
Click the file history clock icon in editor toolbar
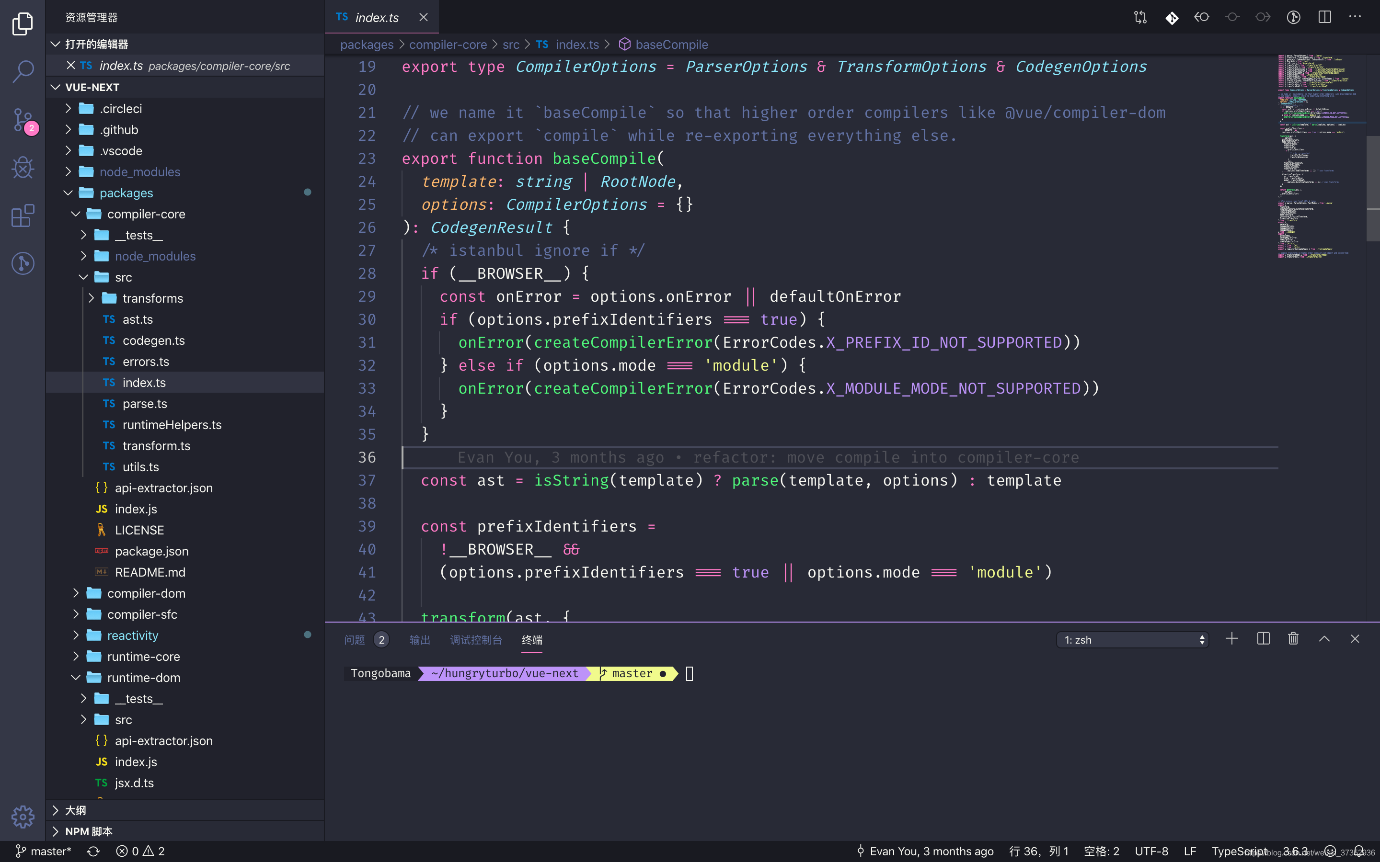(x=1293, y=17)
